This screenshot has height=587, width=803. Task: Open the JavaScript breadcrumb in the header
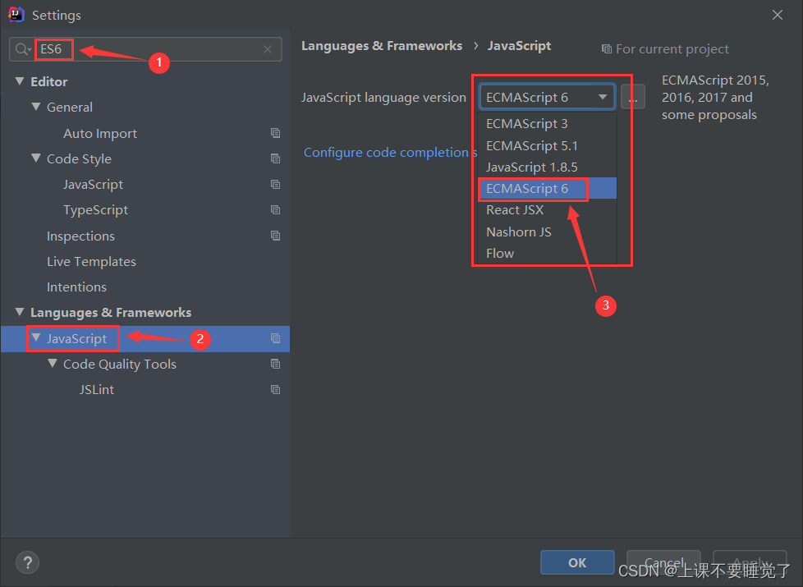tap(518, 45)
